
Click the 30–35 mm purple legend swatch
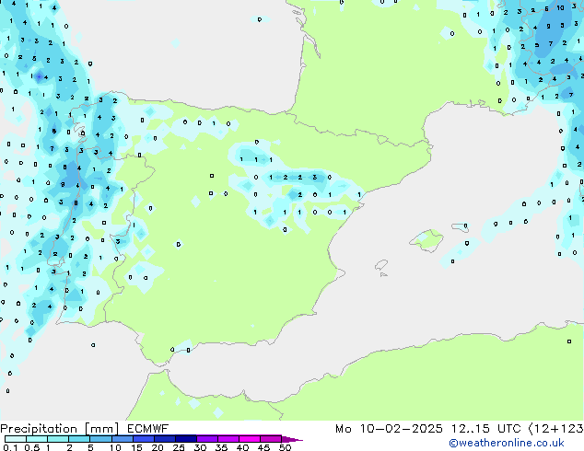pos(206,439)
